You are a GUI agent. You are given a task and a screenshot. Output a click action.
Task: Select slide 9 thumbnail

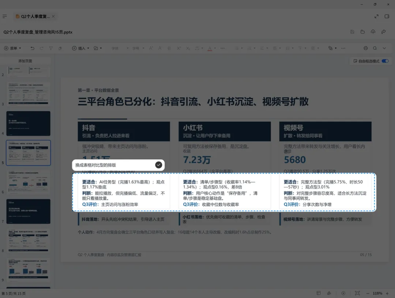click(28, 270)
